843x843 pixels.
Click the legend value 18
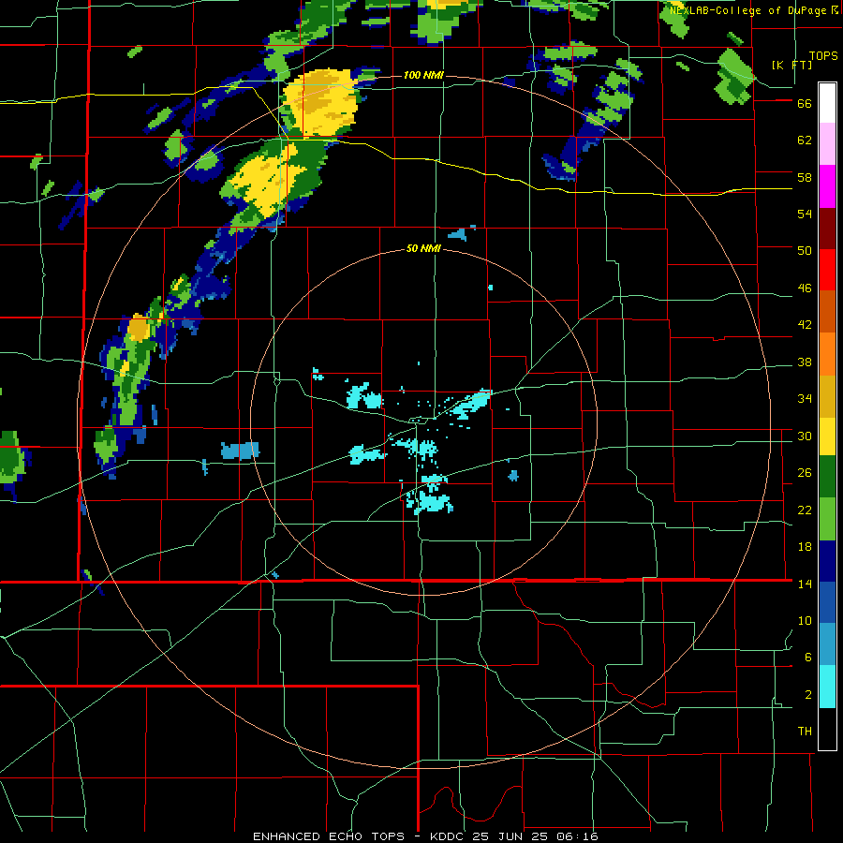805,547
